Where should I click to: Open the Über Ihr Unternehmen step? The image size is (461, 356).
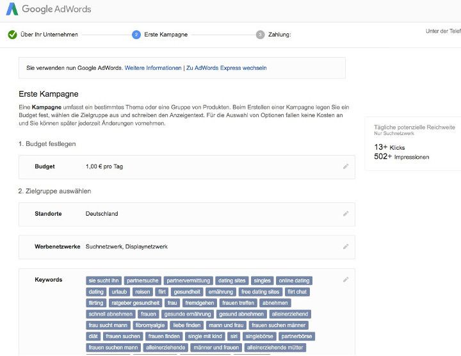pyautogui.click(x=49, y=35)
